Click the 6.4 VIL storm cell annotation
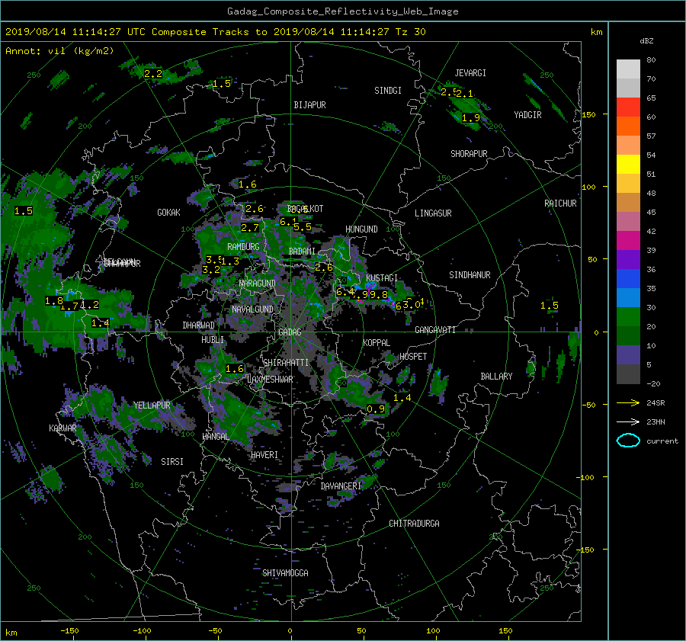The height and width of the screenshot is (641, 686). 345,292
